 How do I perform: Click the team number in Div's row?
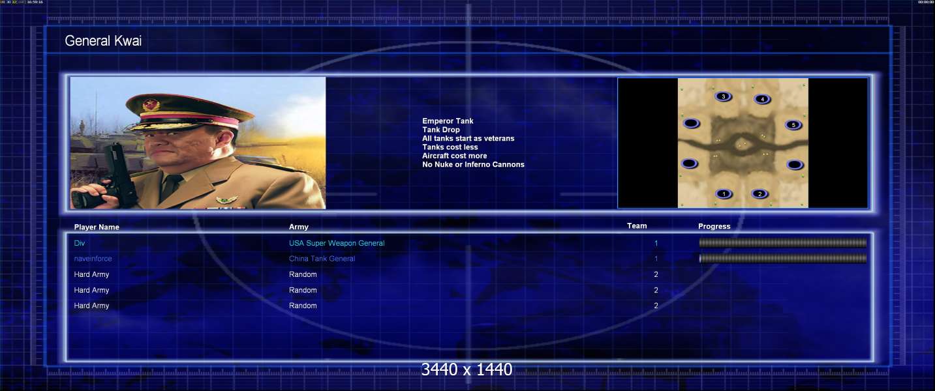point(656,243)
